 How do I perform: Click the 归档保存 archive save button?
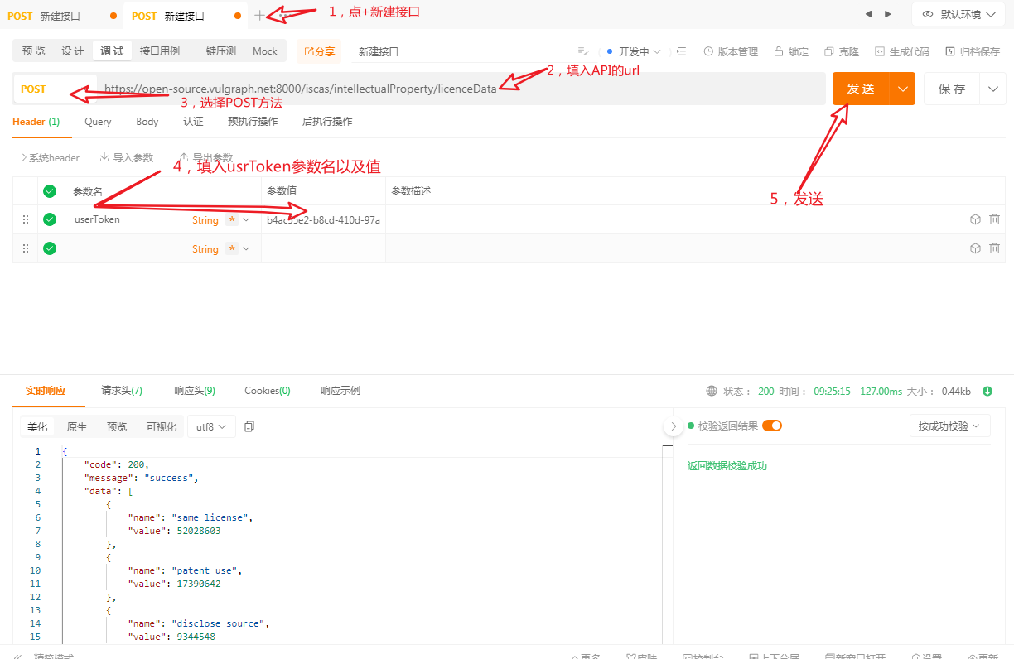coord(973,51)
